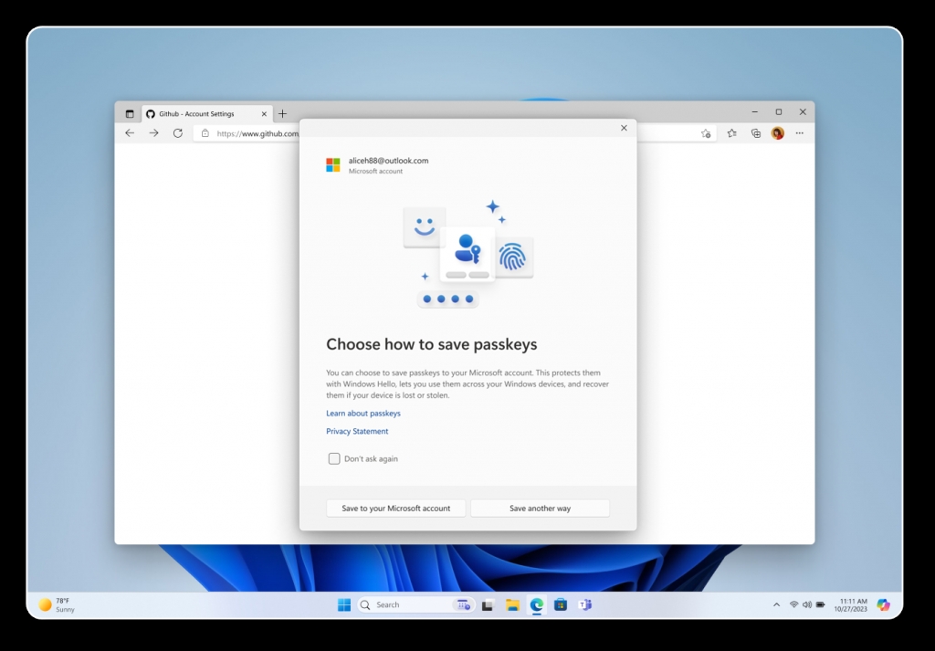935x651 pixels.
Task: Open the Edge favorites list
Action: click(732, 133)
